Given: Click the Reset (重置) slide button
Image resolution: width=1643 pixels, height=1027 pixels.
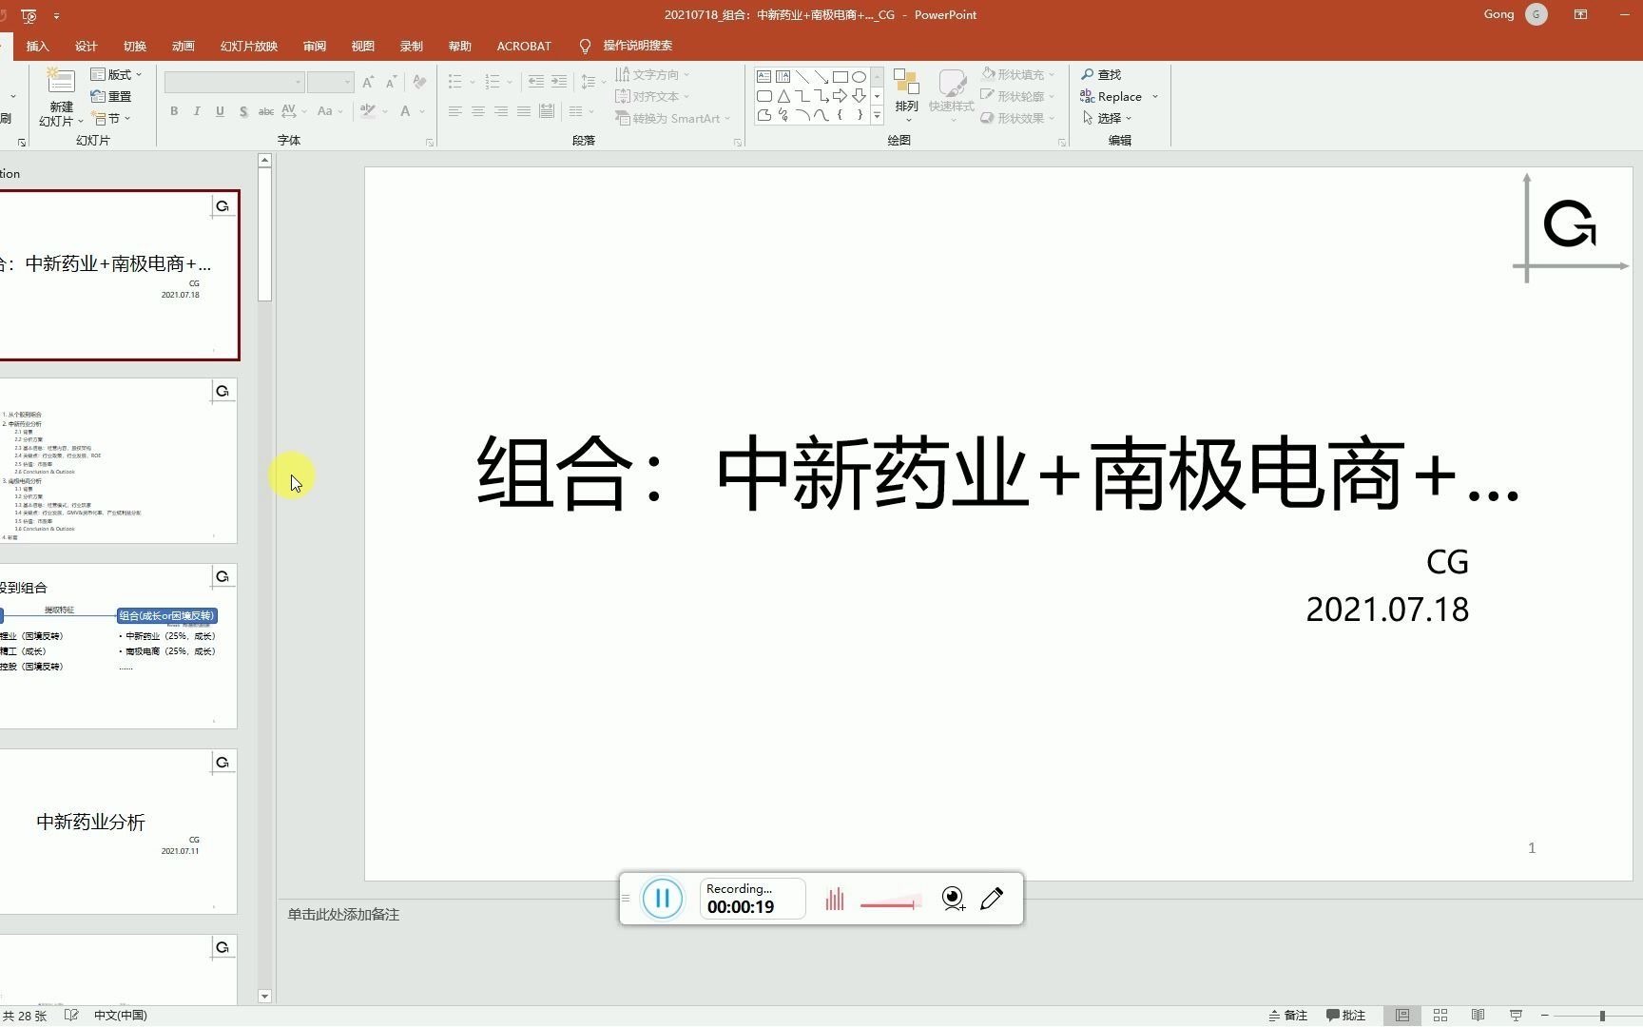Looking at the screenshot, I should (x=111, y=96).
